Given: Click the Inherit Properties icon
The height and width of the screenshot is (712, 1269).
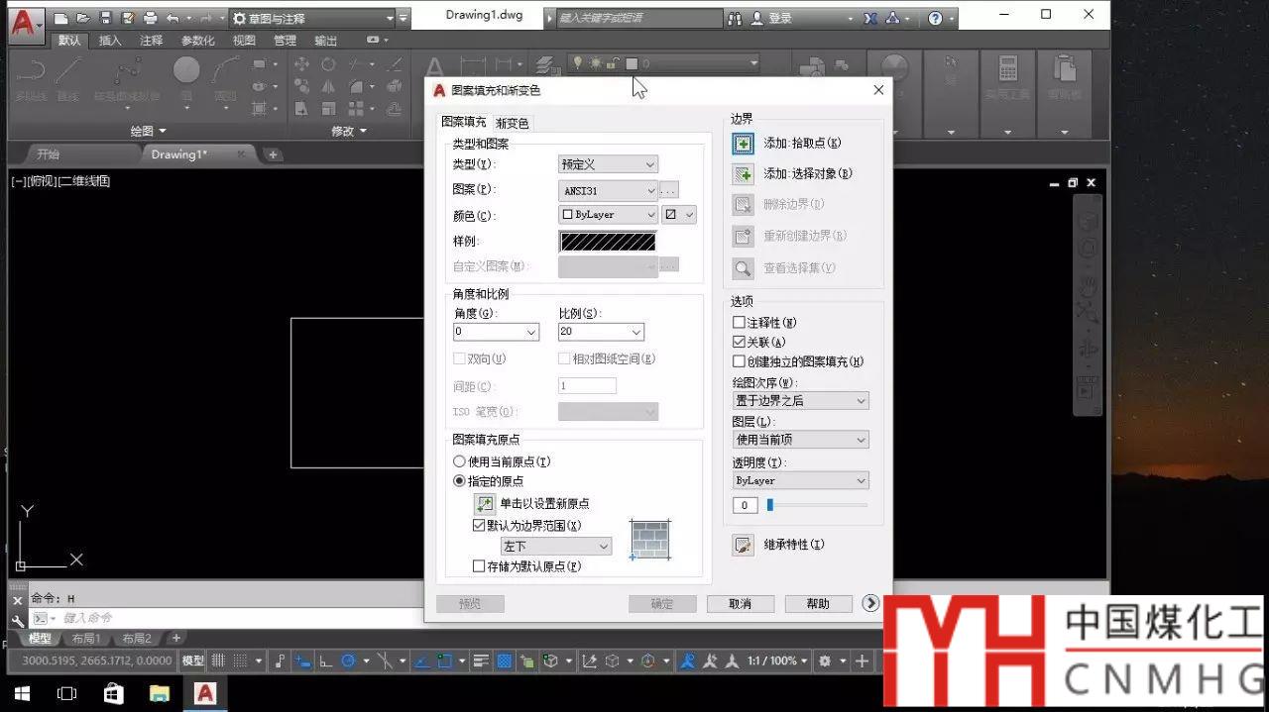Looking at the screenshot, I should pyautogui.click(x=743, y=545).
